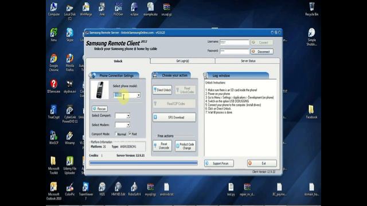
Task: Toggle the Fast comport mode checkbox
Action: 130,134
